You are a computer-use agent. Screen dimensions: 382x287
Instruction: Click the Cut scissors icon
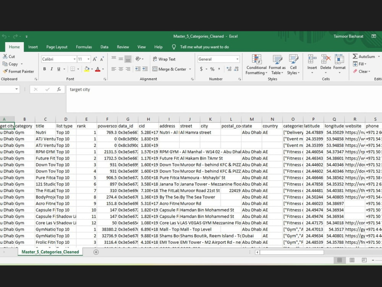tap(5, 56)
